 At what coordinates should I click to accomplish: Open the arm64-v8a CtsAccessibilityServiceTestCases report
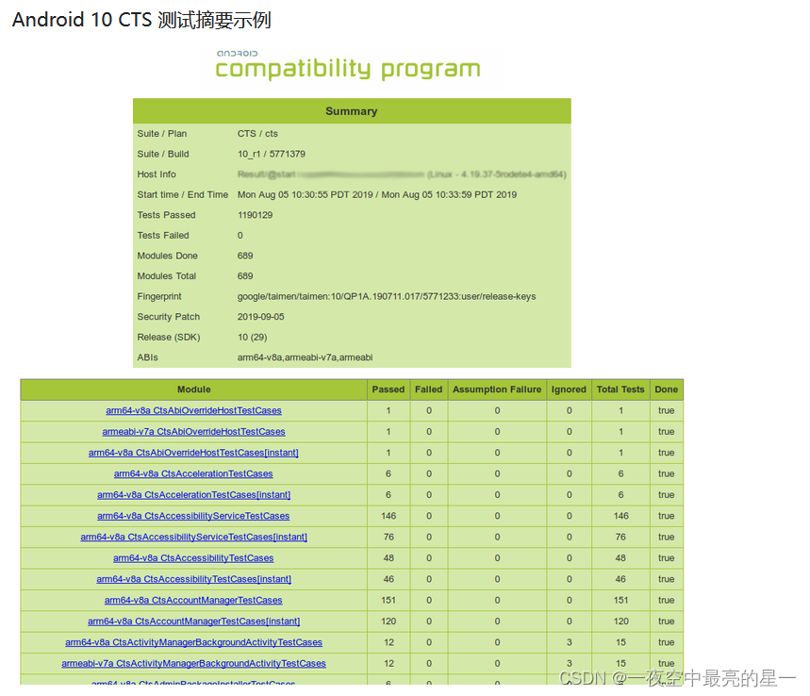point(193,516)
